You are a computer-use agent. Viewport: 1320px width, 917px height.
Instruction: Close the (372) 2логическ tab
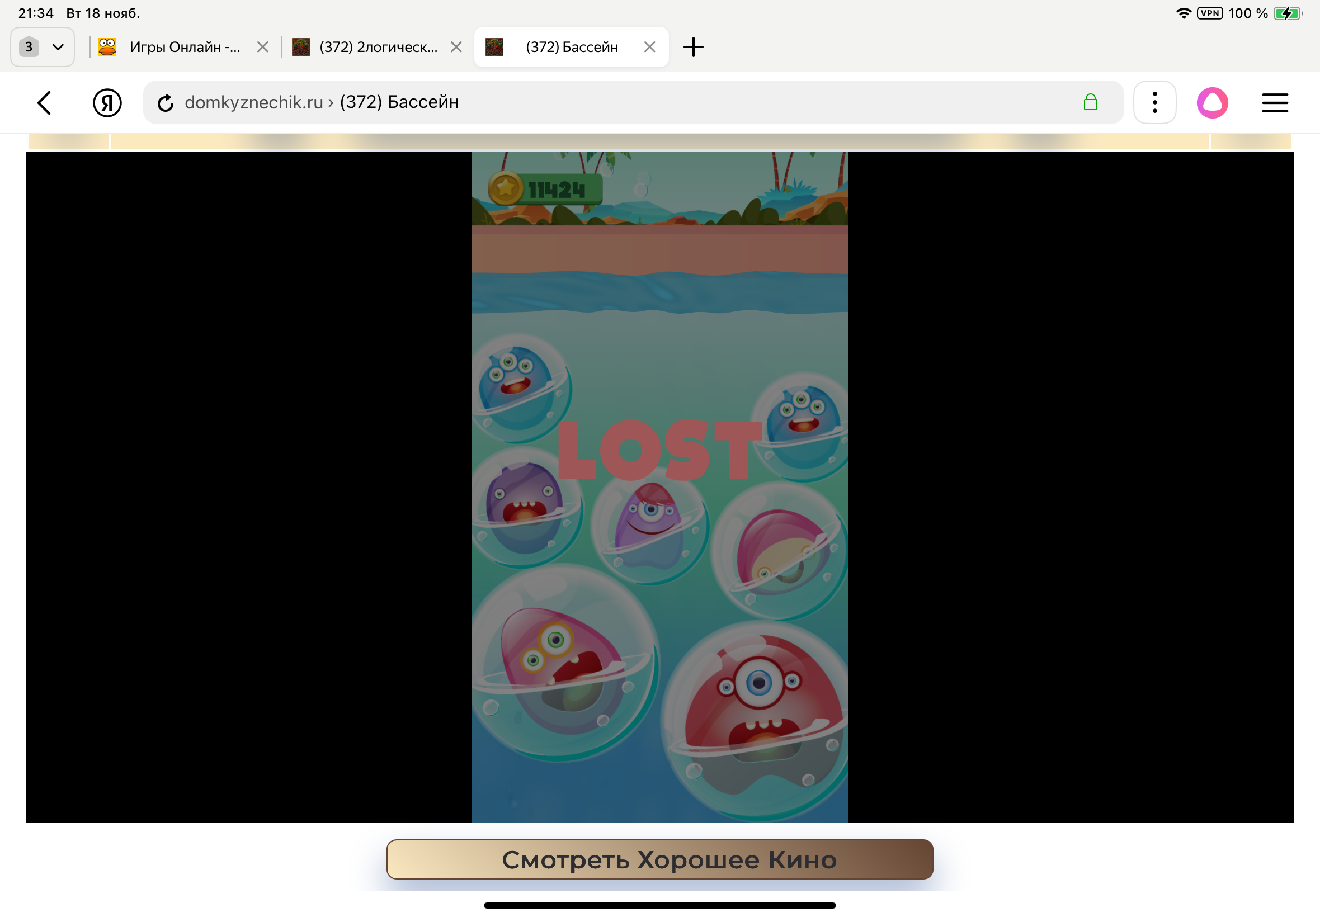pos(456,47)
